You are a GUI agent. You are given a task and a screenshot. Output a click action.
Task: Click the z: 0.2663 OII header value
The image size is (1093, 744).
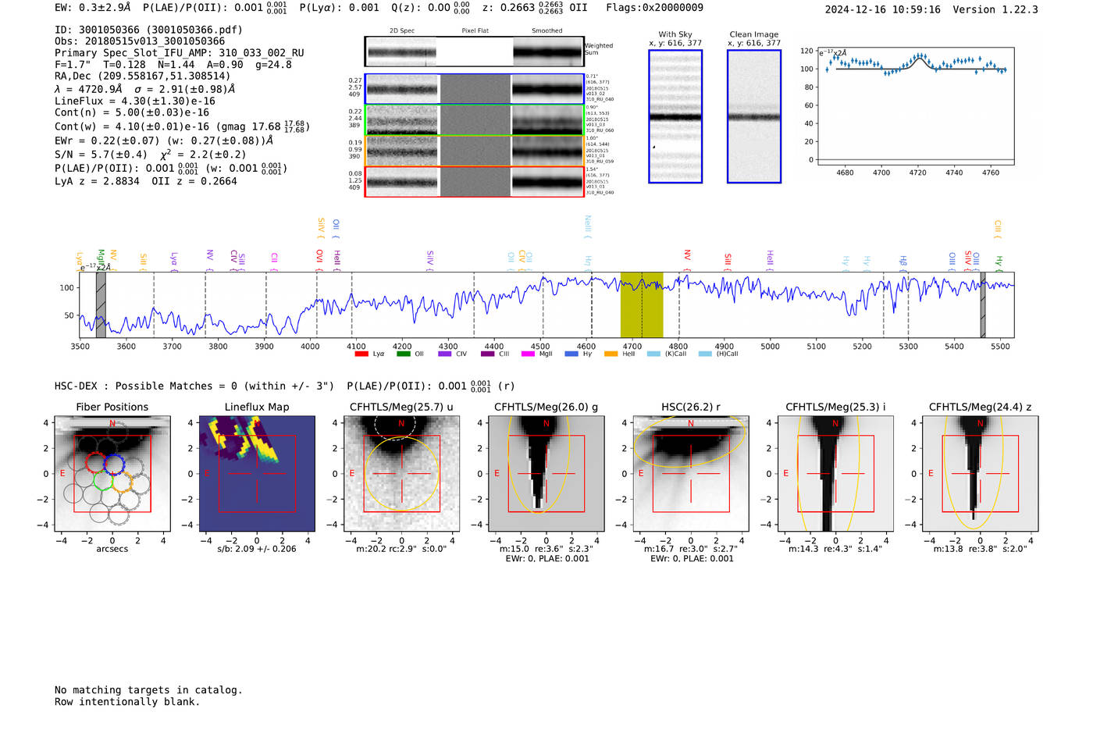click(x=535, y=8)
